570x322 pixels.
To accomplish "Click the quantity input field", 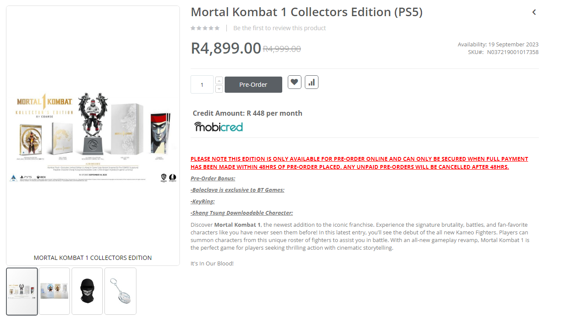I will point(202,85).
